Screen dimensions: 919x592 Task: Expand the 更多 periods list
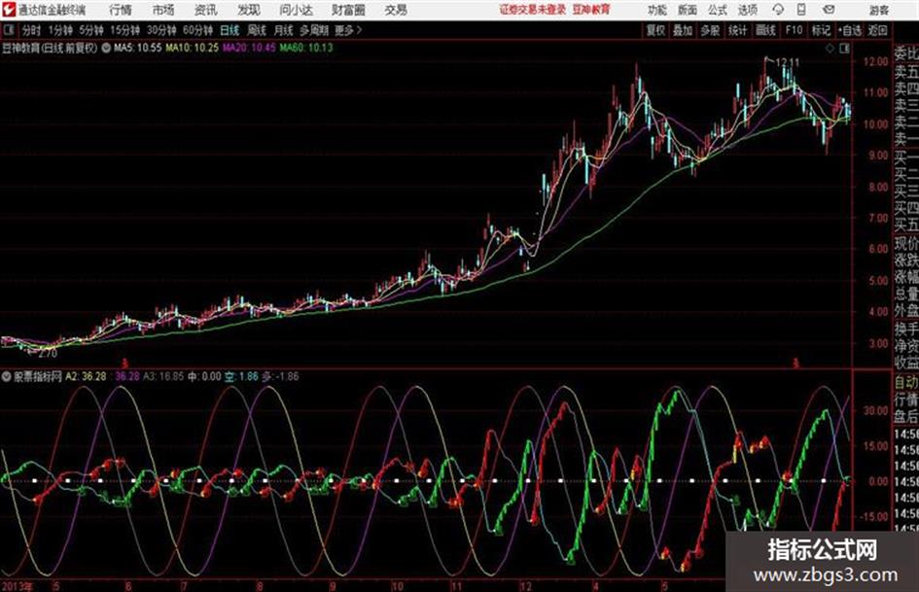click(348, 30)
